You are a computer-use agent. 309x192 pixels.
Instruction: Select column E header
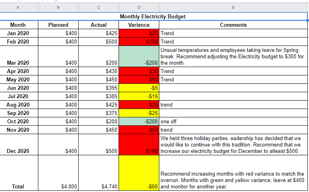233,8
